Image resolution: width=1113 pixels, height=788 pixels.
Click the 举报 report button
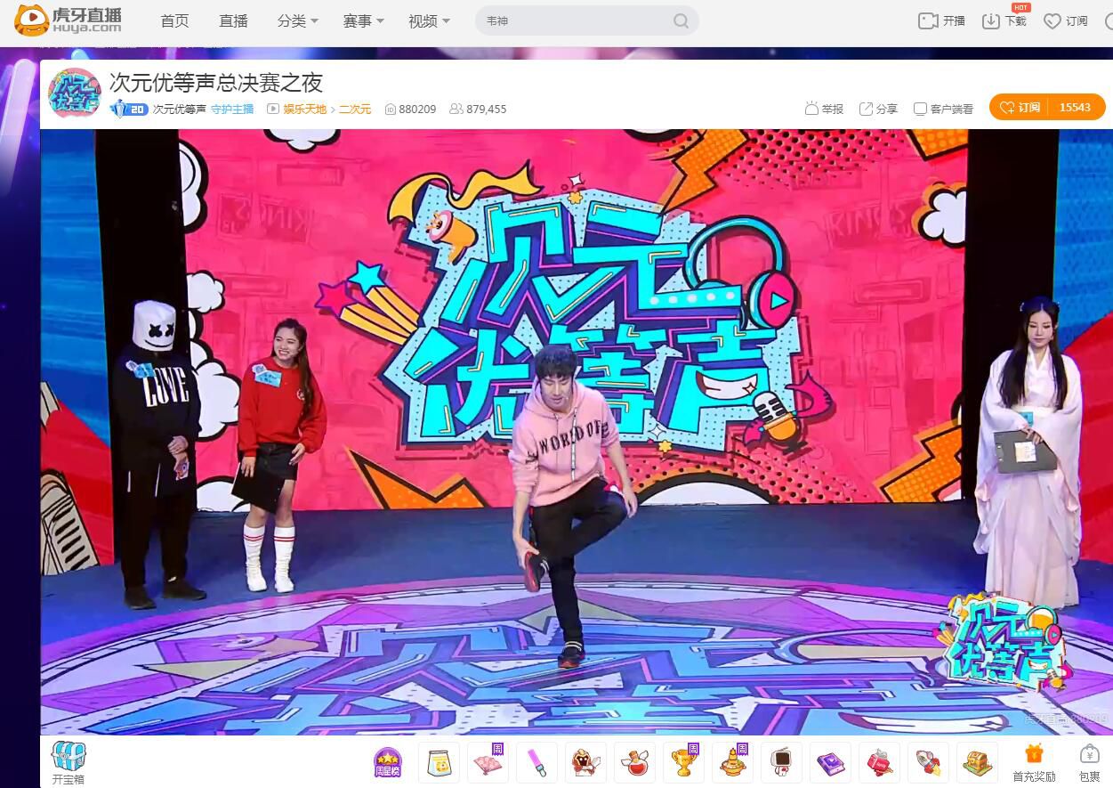coord(824,109)
